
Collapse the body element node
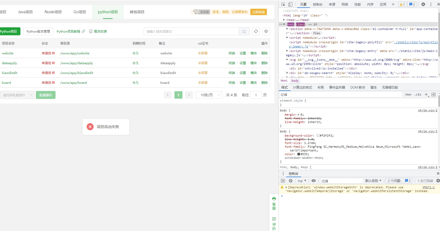(x=284, y=24)
